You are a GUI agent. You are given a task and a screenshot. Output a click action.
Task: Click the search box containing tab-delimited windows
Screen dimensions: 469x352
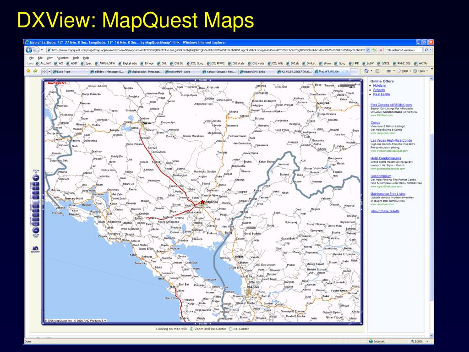click(x=404, y=50)
